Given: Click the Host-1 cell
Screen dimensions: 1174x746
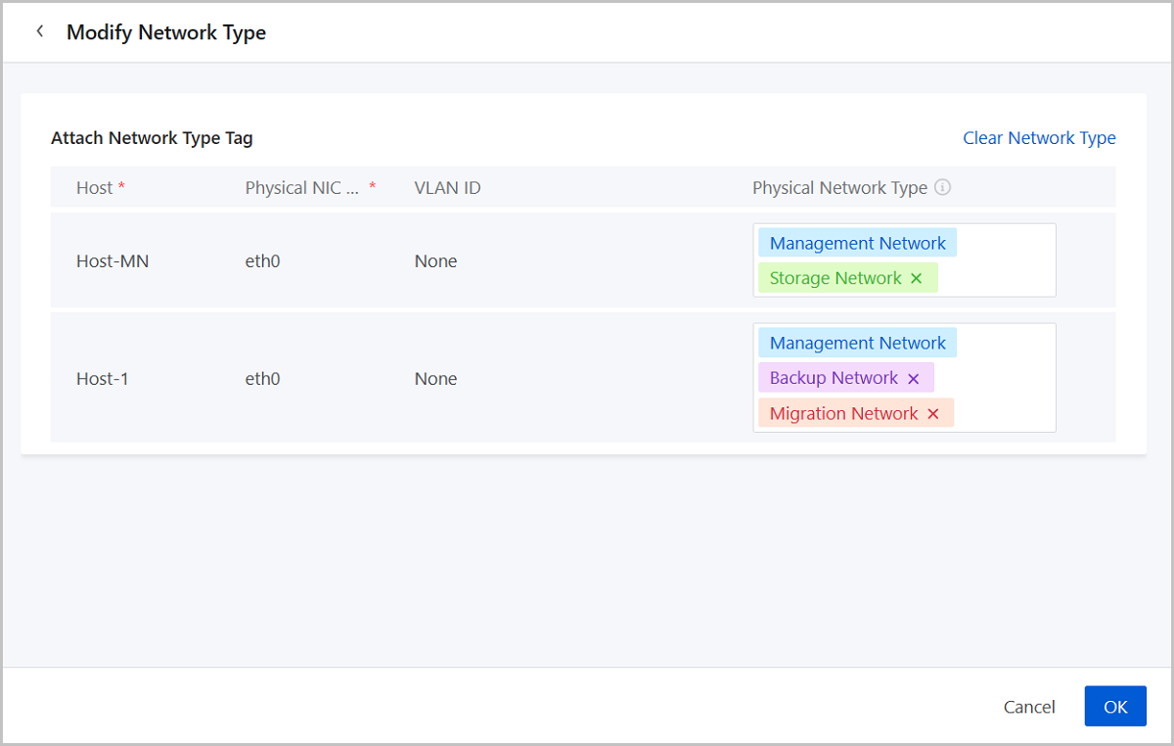Looking at the screenshot, I should (x=103, y=379).
